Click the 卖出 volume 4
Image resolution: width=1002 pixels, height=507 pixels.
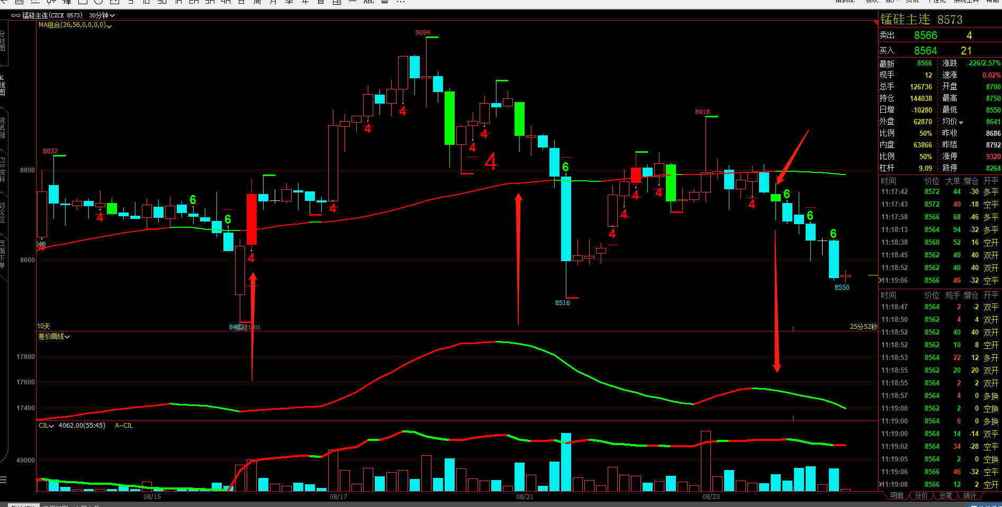tap(969, 35)
